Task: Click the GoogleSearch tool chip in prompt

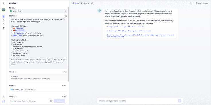Action: pyautogui.click(x=19, y=33)
